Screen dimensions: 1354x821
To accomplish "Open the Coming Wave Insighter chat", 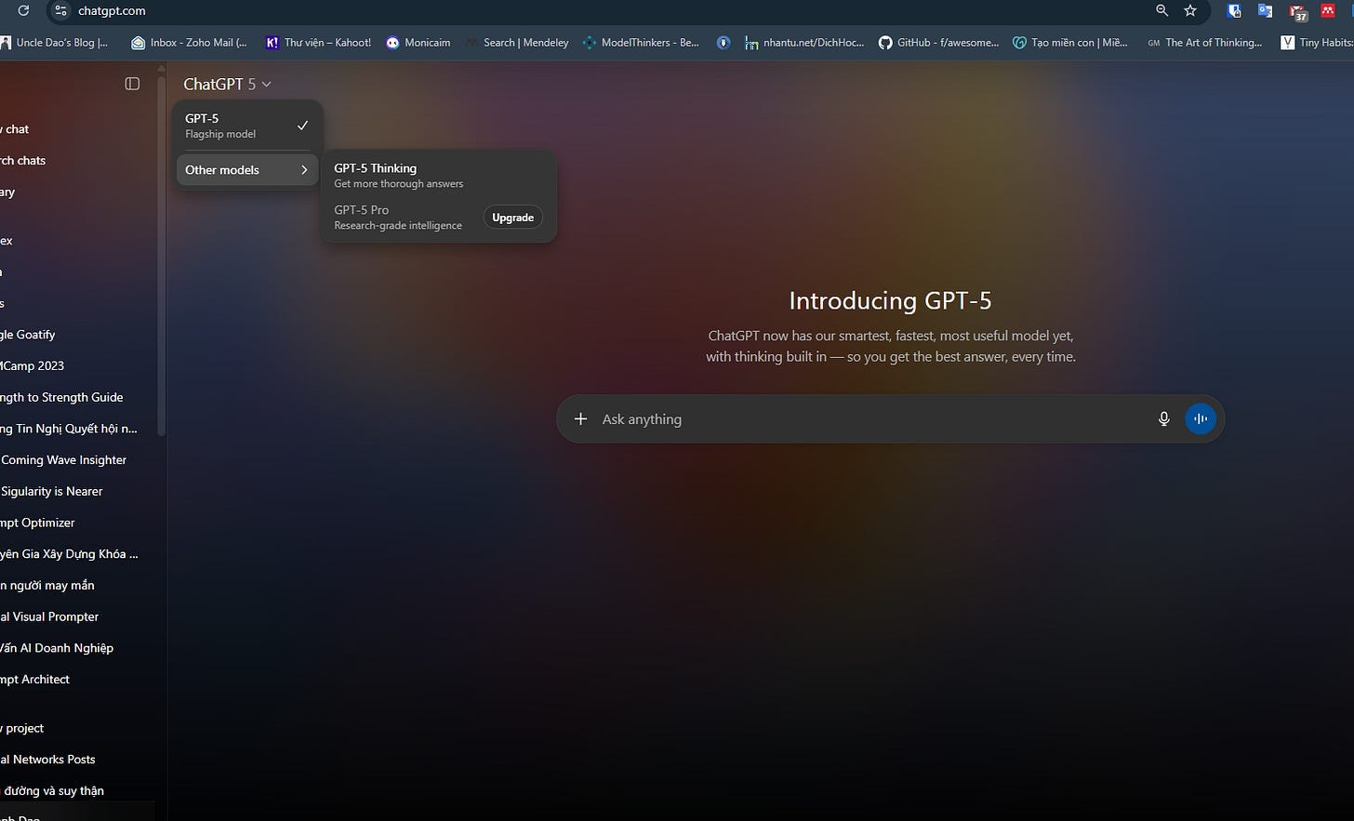I will click(x=63, y=460).
